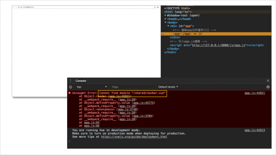Open app.js:45775 in the stack trace

(x=143, y=103)
